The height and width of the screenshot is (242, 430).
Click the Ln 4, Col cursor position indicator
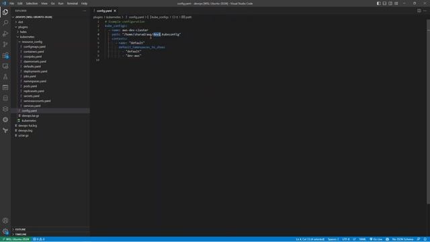310,239
